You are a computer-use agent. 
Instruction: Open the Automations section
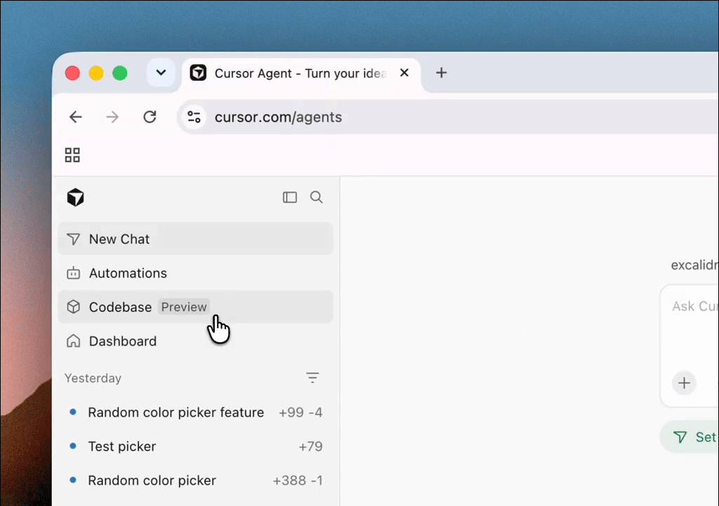[x=195, y=273]
